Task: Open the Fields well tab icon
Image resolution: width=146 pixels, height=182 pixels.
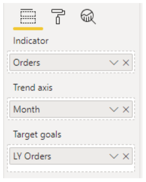Action: [28, 16]
